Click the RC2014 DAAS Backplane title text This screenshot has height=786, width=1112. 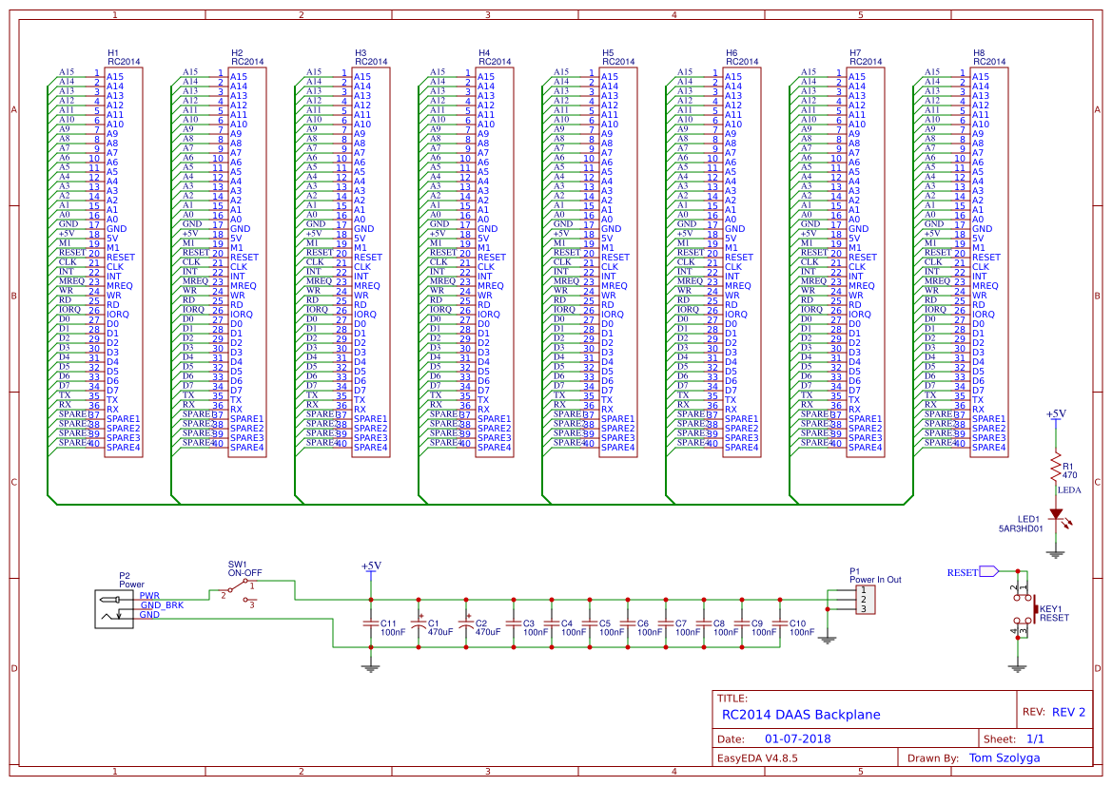(800, 715)
